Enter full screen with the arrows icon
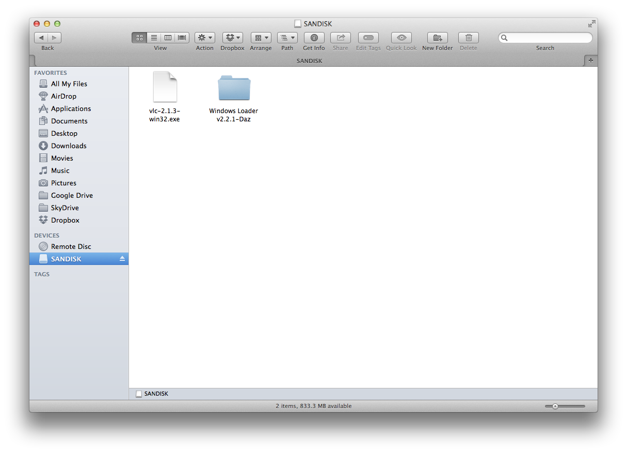This screenshot has height=453, width=627. pyautogui.click(x=591, y=24)
